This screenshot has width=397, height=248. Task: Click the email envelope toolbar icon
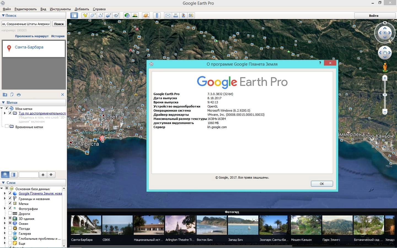point(168,15)
